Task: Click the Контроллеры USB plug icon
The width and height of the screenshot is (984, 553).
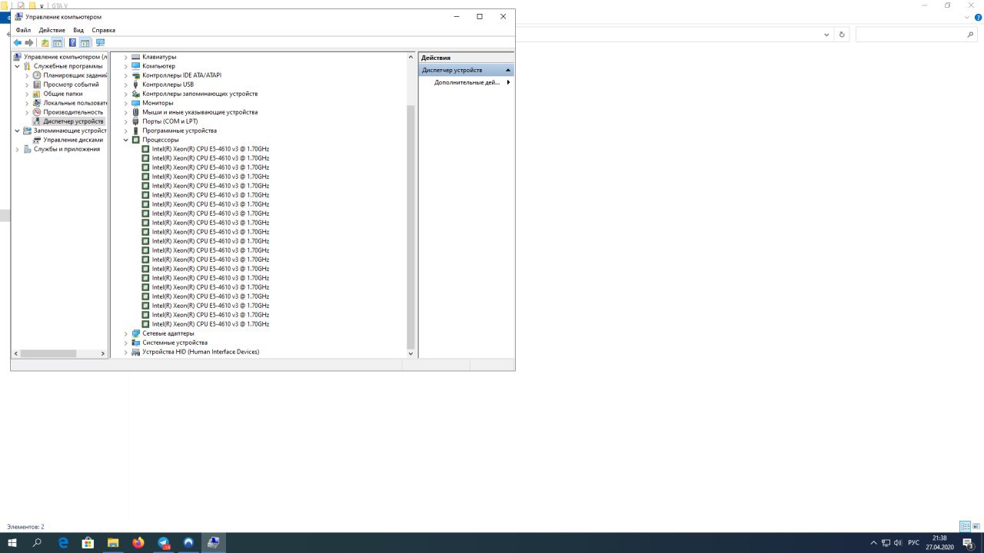Action: tap(136, 84)
